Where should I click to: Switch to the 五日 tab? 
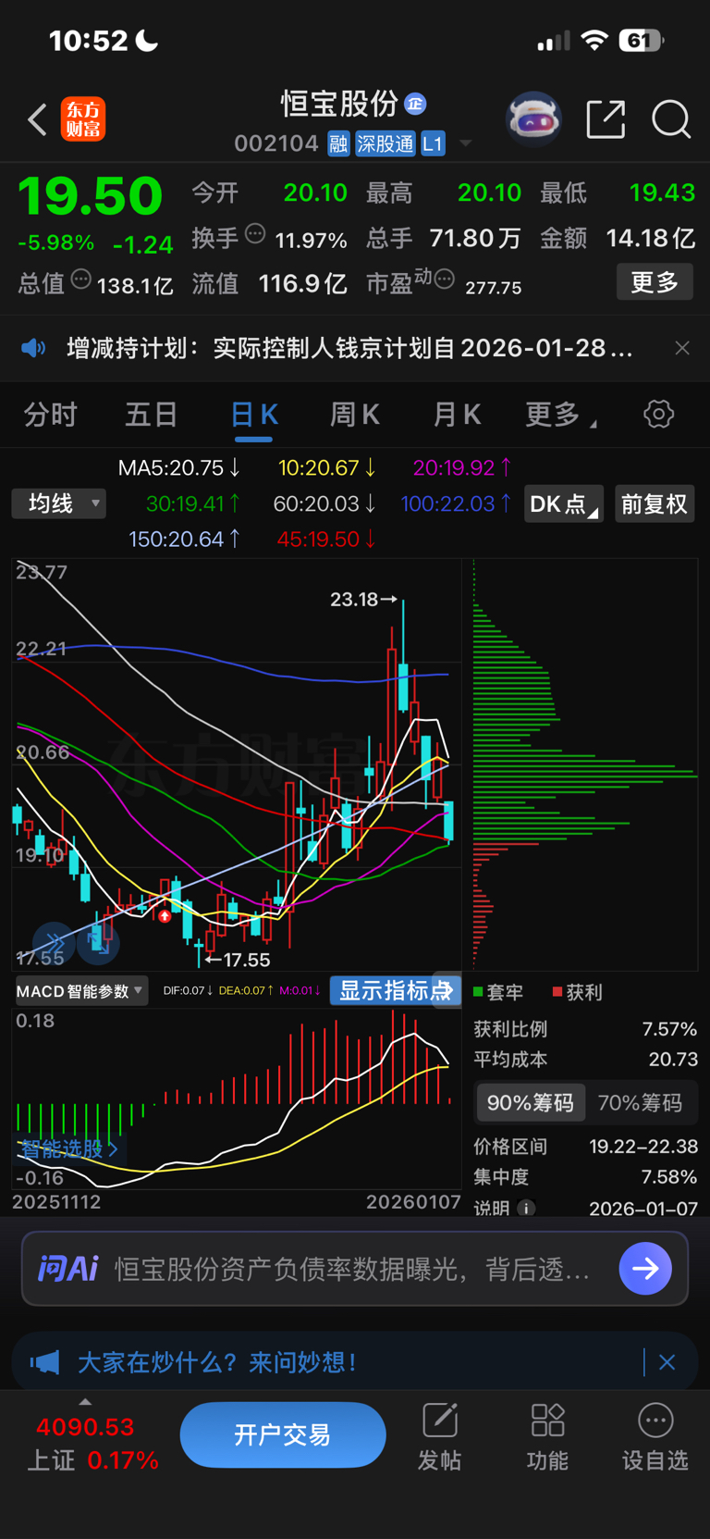click(x=152, y=415)
